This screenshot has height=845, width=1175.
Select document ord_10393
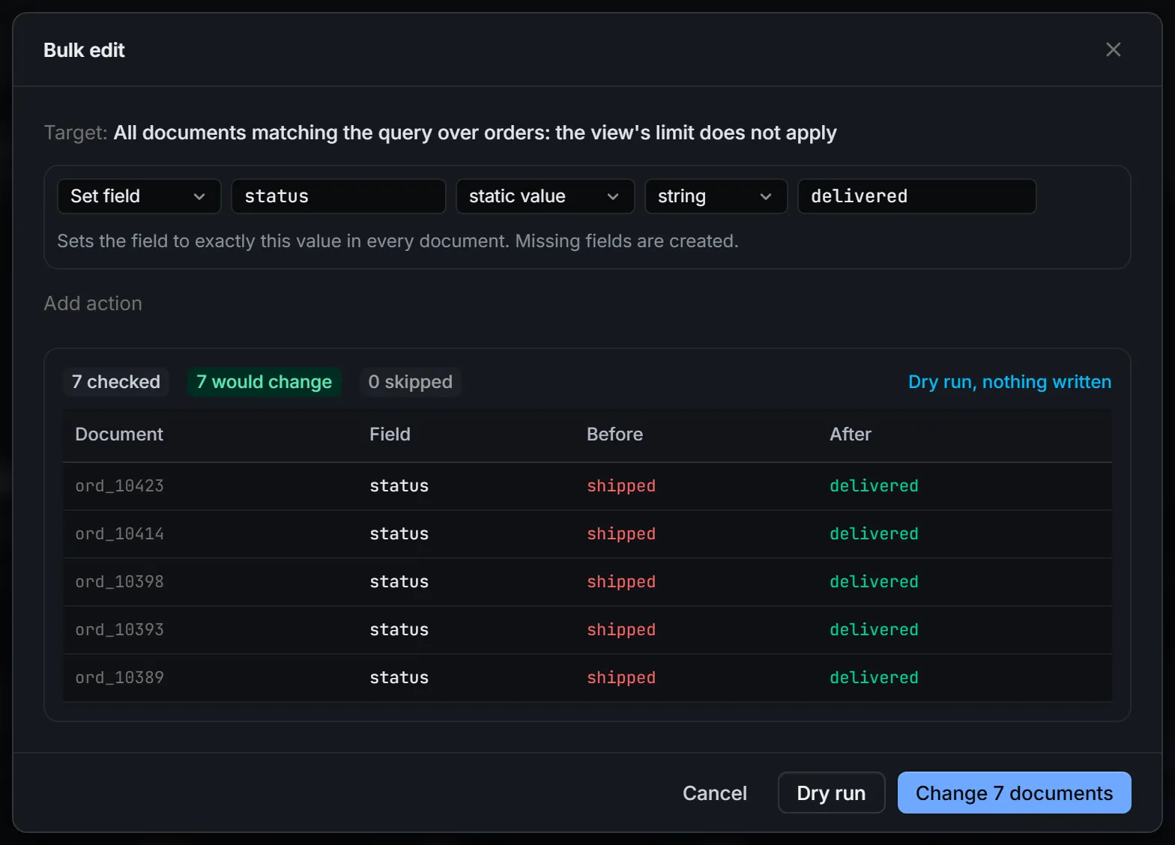(119, 630)
